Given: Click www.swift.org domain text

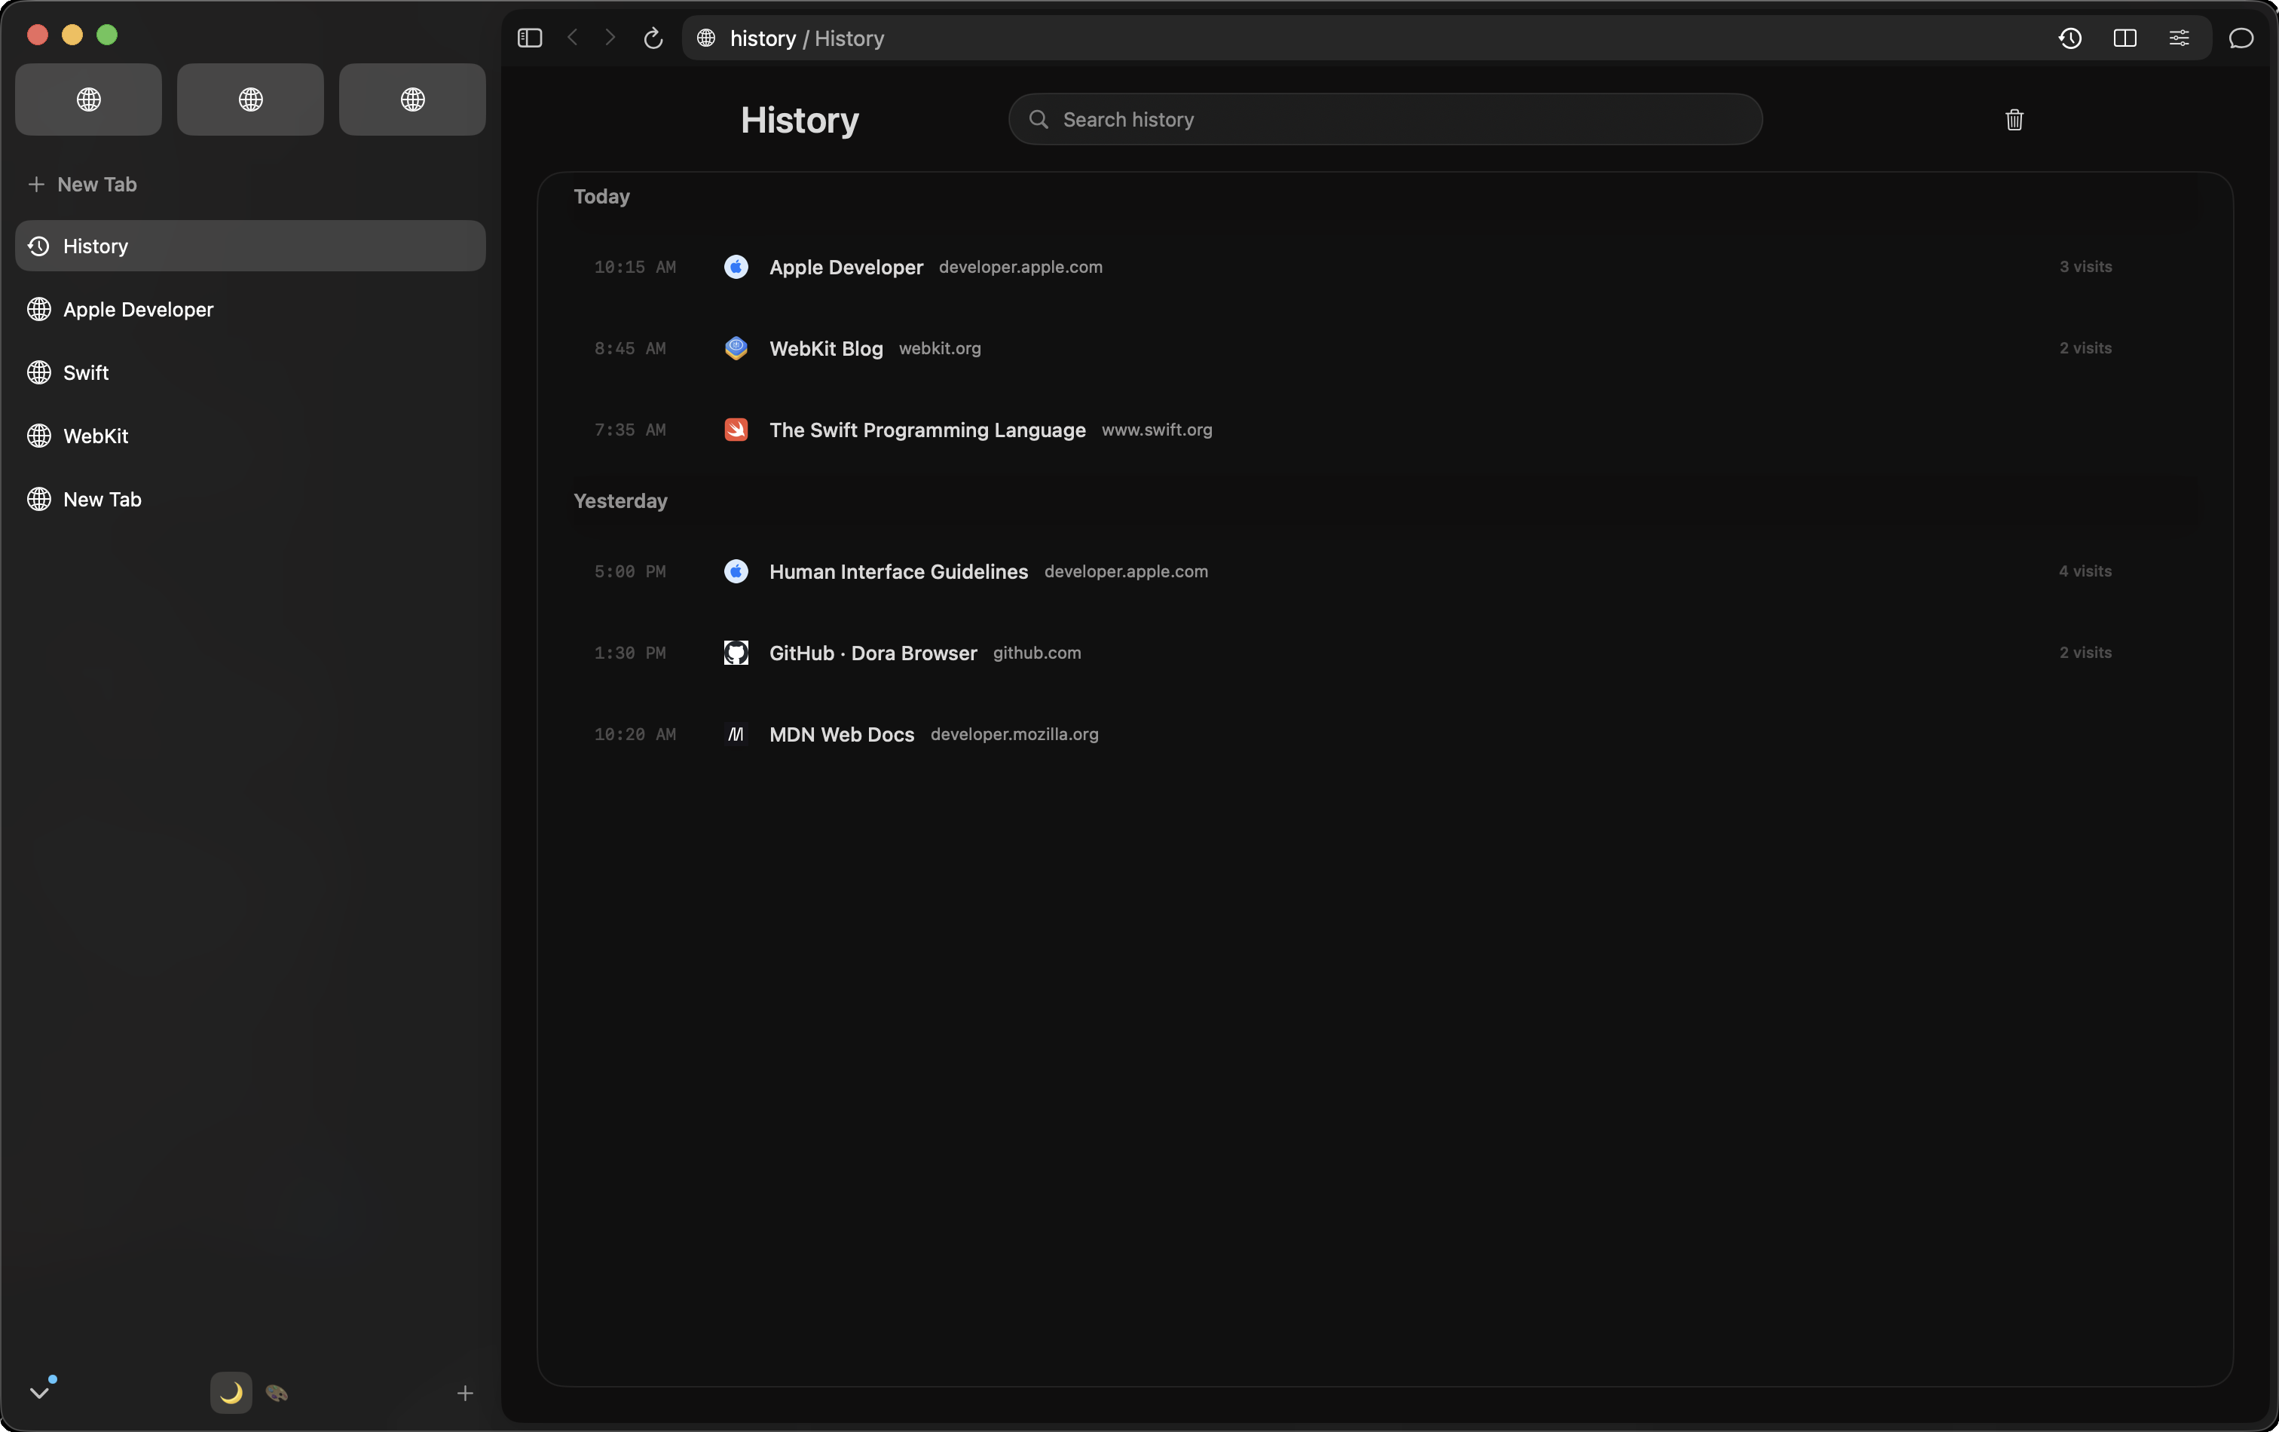Looking at the screenshot, I should pos(1157,430).
